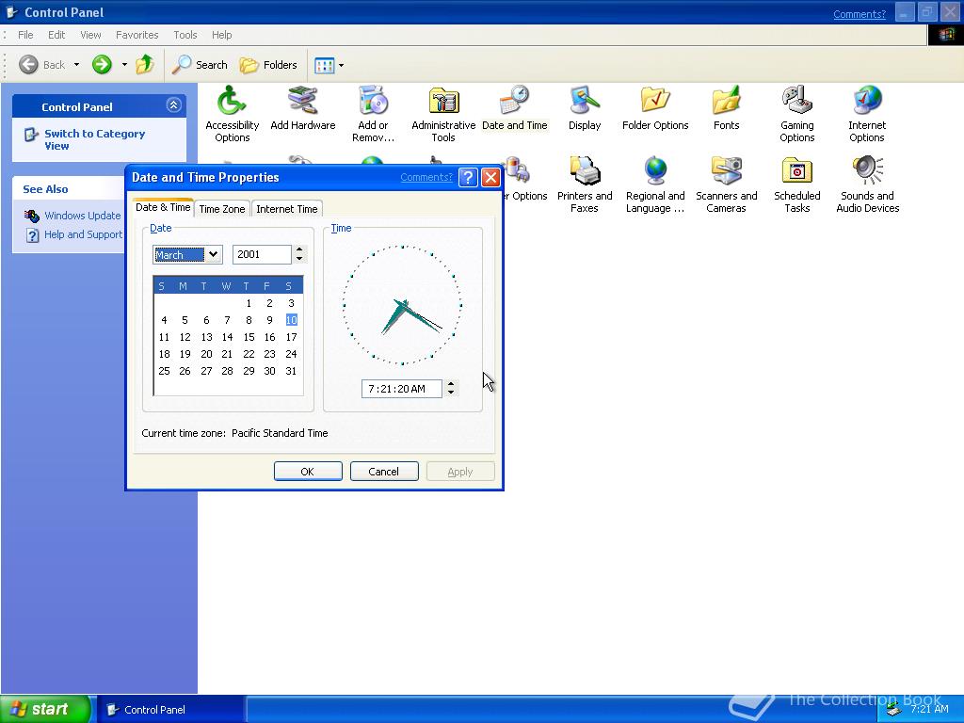Image resolution: width=964 pixels, height=723 pixels.
Task: Increase the year with the up arrow
Action: coord(299,249)
